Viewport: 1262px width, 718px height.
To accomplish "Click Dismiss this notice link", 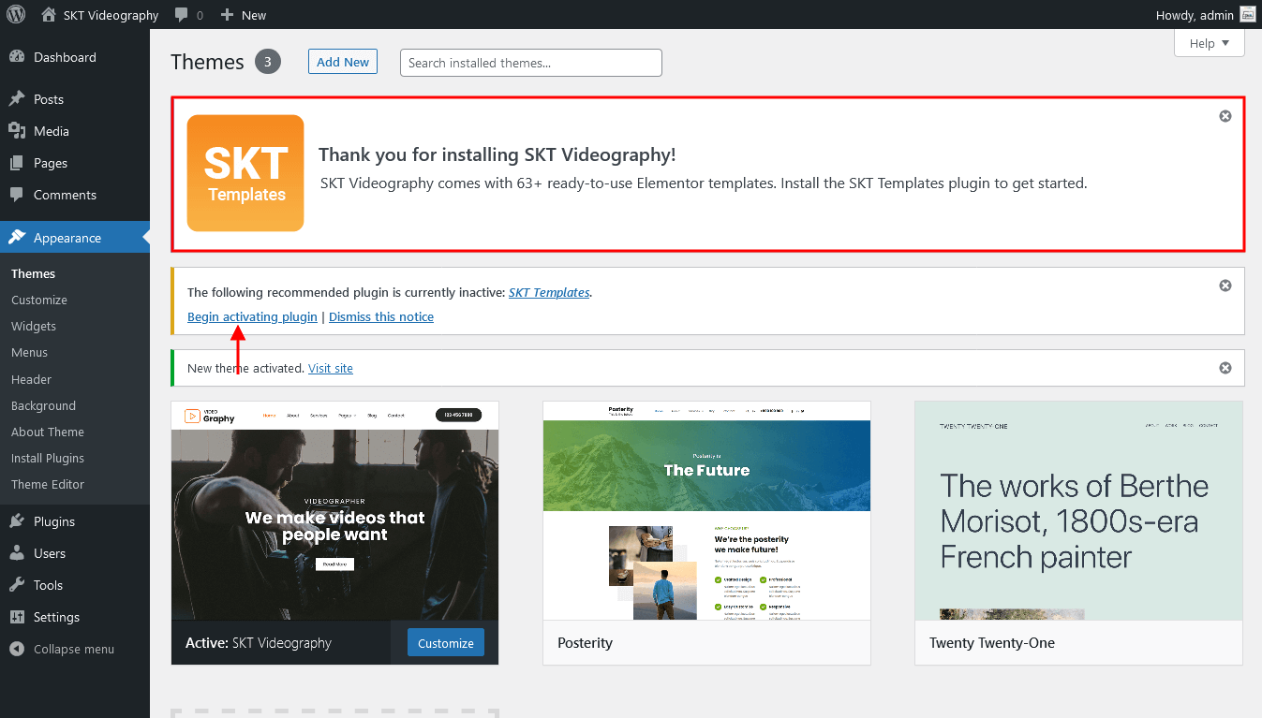I will tap(381, 316).
